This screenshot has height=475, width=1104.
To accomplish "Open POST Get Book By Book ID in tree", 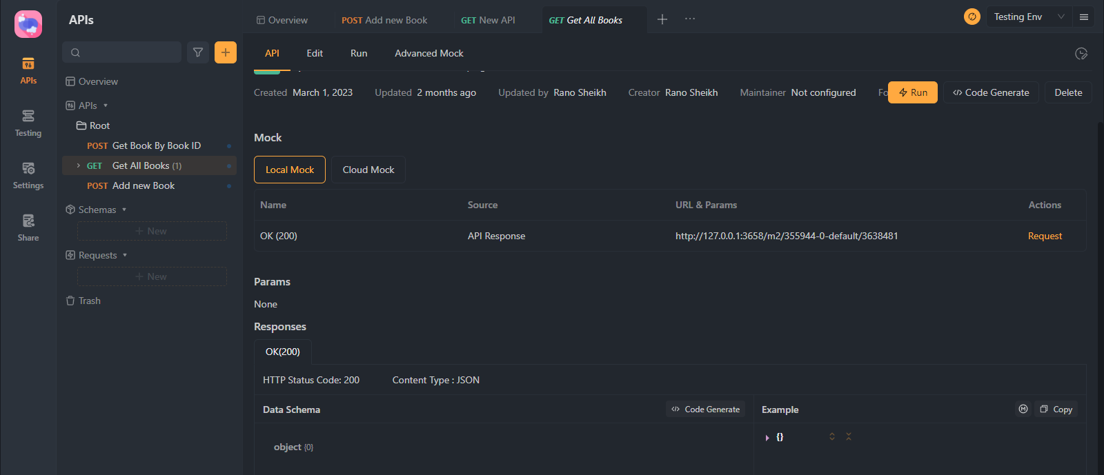I will pos(149,145).
